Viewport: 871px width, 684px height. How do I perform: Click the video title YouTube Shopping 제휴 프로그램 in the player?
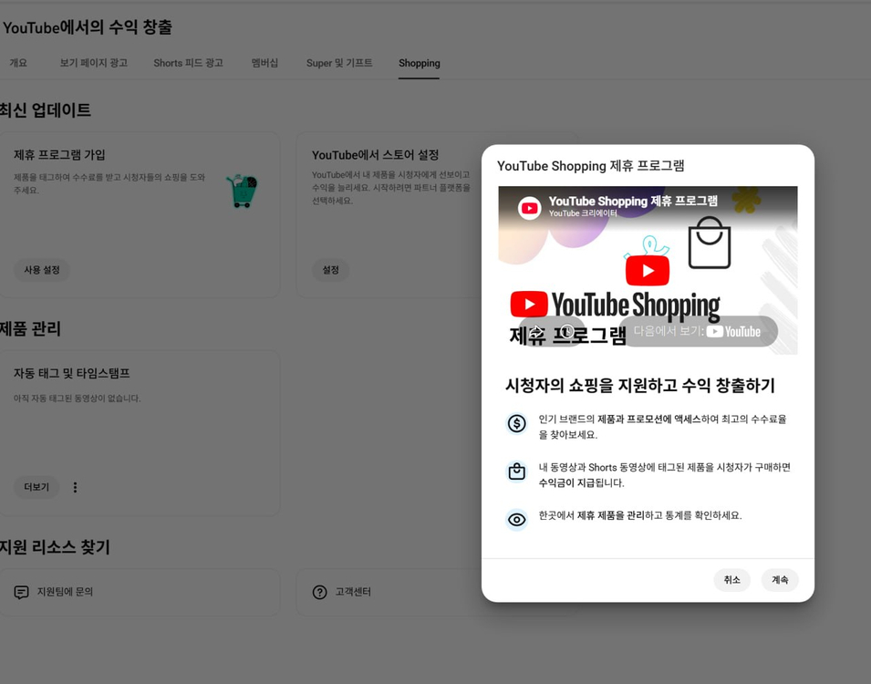(x=633, y=201)
